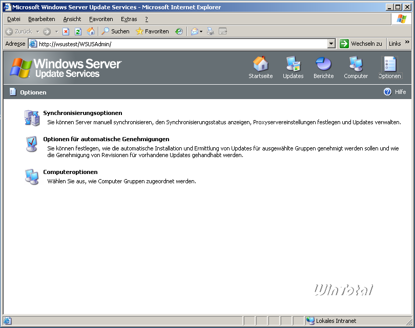Open the Optionen checklist icon
Image resolution: width=415 pixels, height=328 pixels.
coord(389,64)
